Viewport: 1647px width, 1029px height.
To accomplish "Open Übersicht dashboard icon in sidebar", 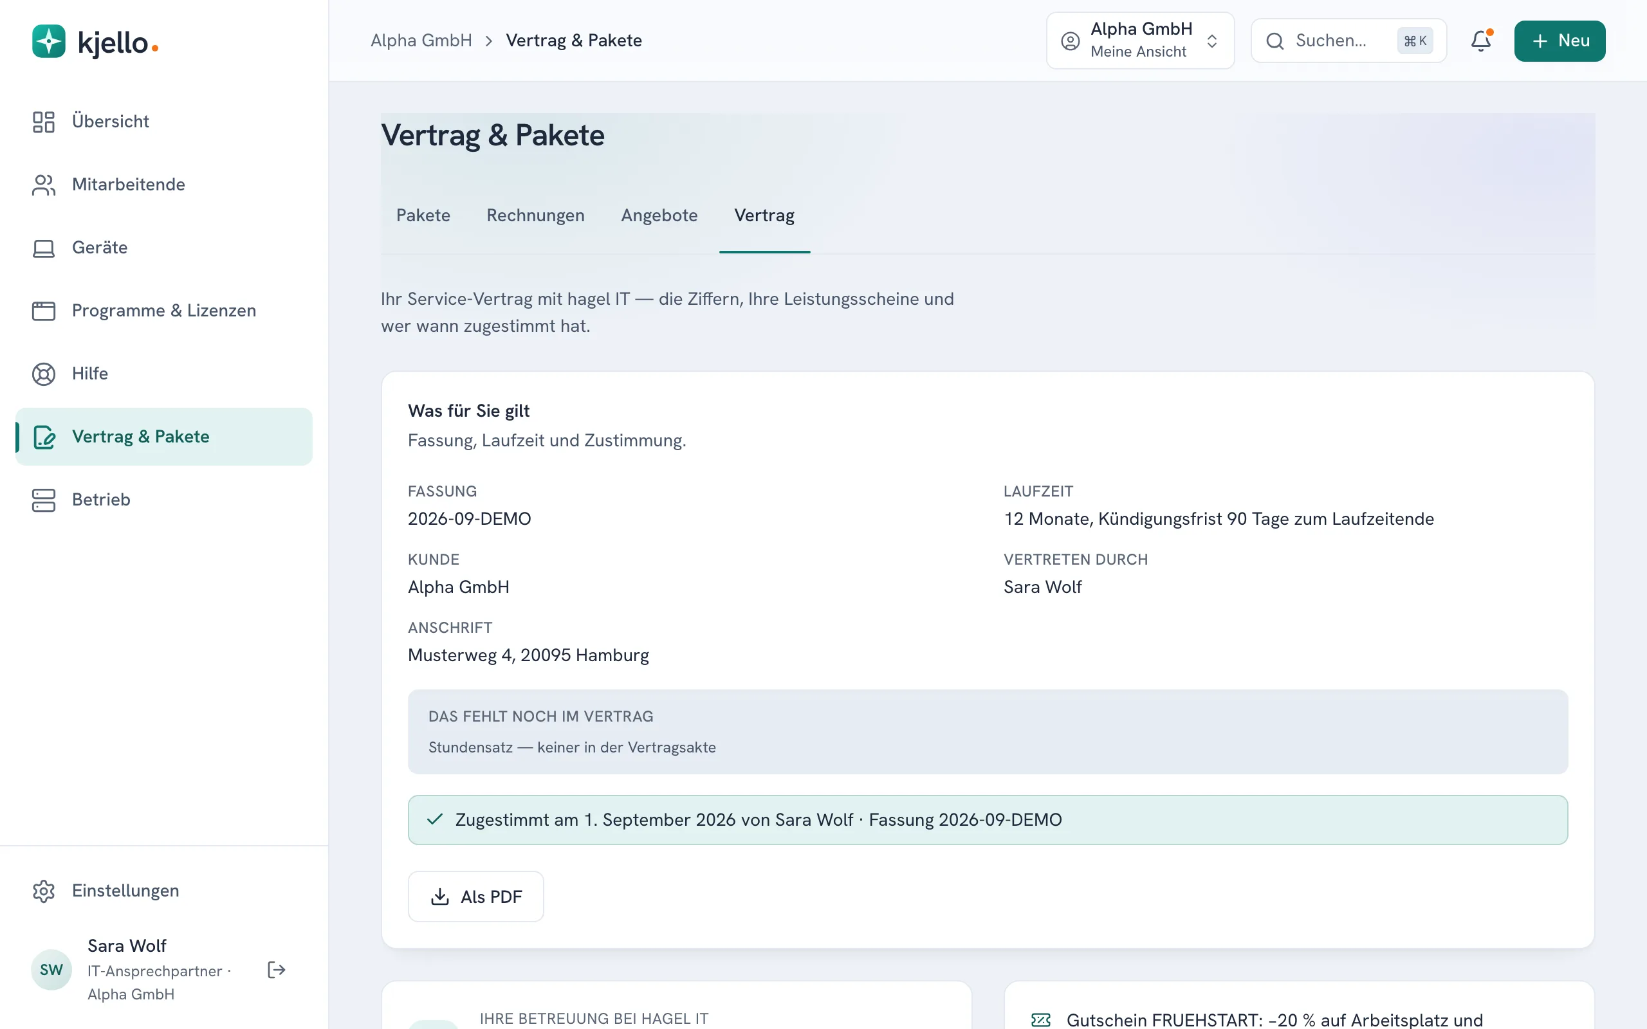I will [x=44, y=122].
